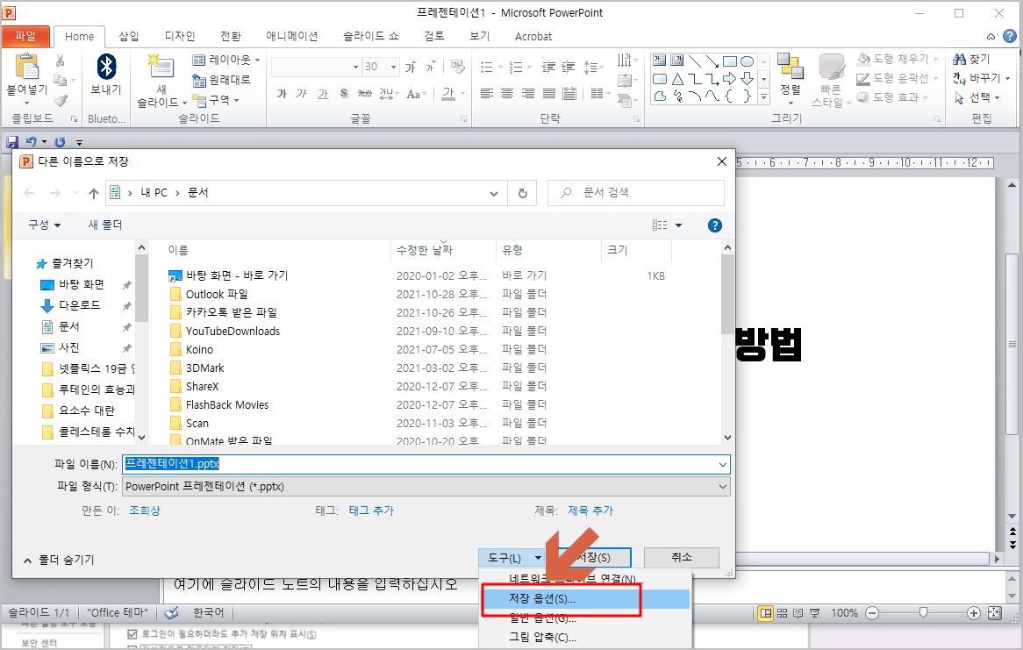Screen dimensions: 1023x650
Task: Expand the address bar path dropdown
Action: 494,193
